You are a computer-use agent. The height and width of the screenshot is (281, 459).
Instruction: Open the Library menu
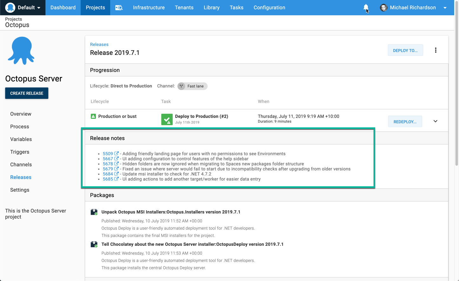(x=211, y=8)
